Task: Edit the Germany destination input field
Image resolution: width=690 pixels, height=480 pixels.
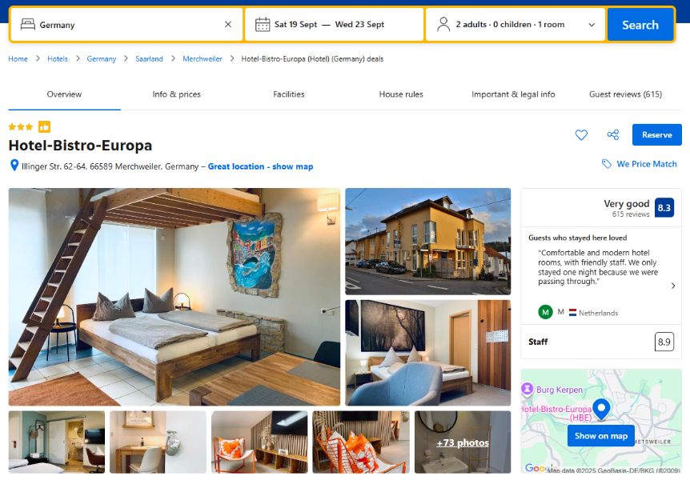Action: click(x=126, y=25)
